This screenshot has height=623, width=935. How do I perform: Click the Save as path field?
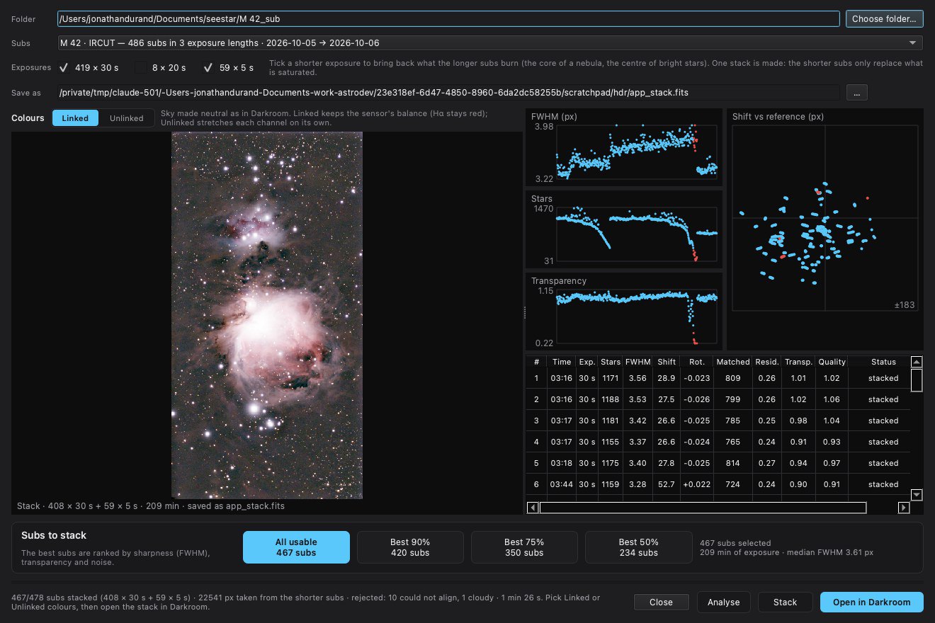tap(448, 93)
